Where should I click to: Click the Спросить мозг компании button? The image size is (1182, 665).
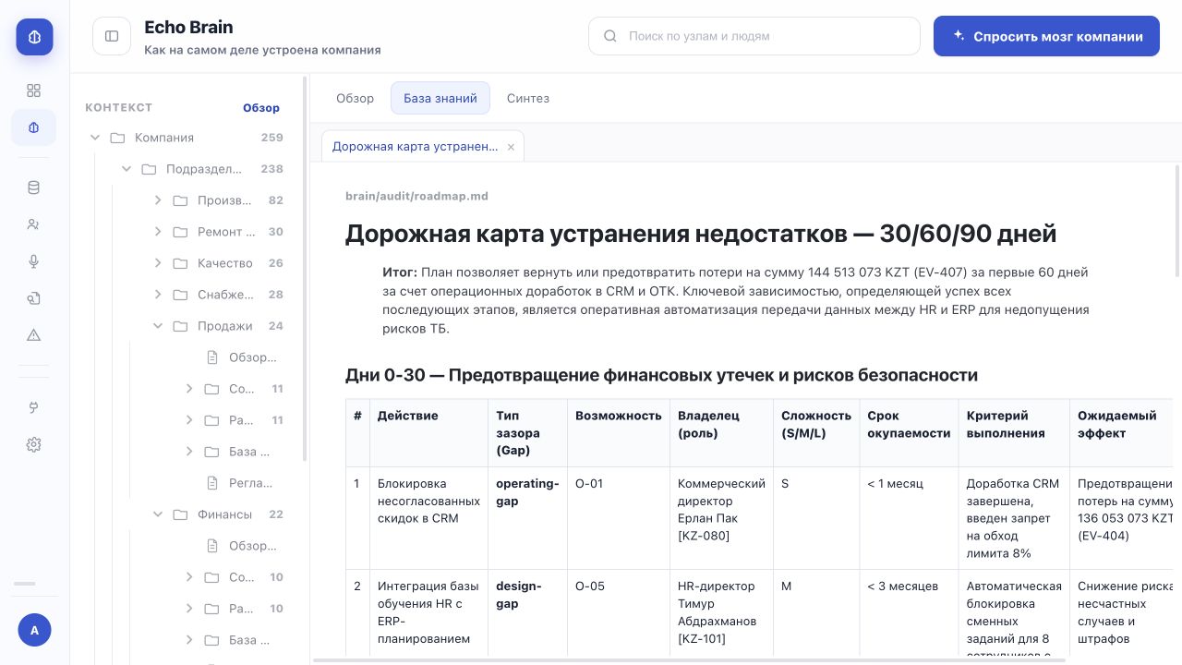(1046, 36)
